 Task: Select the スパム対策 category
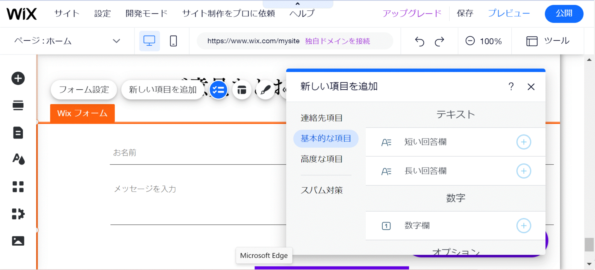(322, 190)
